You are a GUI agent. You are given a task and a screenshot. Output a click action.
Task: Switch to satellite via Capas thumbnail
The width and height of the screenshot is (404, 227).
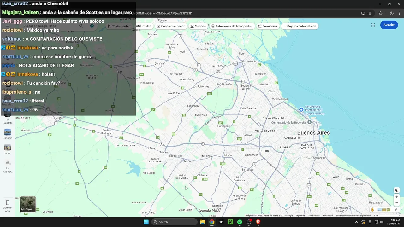click(28, 204)
